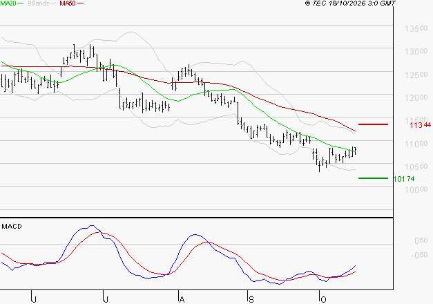Click the BBands legend label
433x304 pixels.
pyautogui.click(x=38, y=3)
